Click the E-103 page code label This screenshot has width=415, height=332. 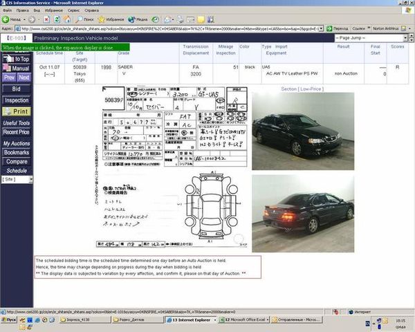pos(17,38)
